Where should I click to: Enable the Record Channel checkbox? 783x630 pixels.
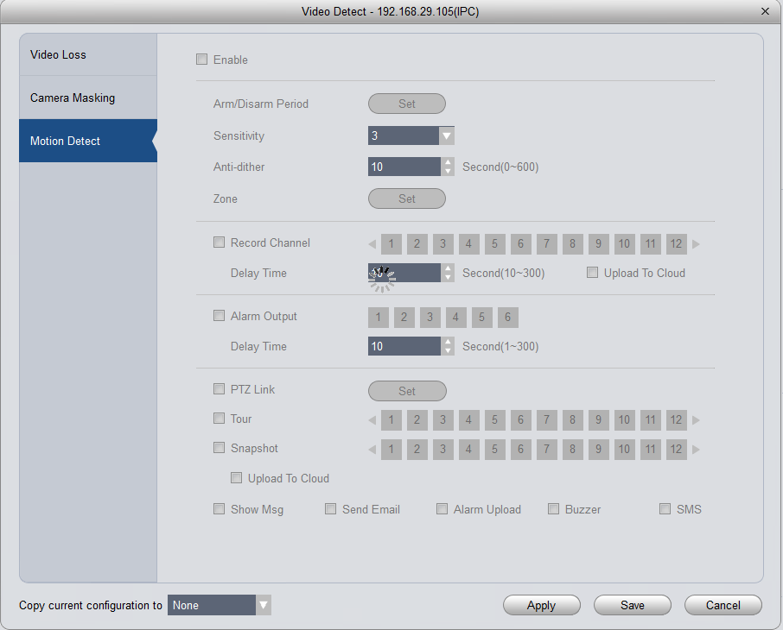tap(219, 243)
